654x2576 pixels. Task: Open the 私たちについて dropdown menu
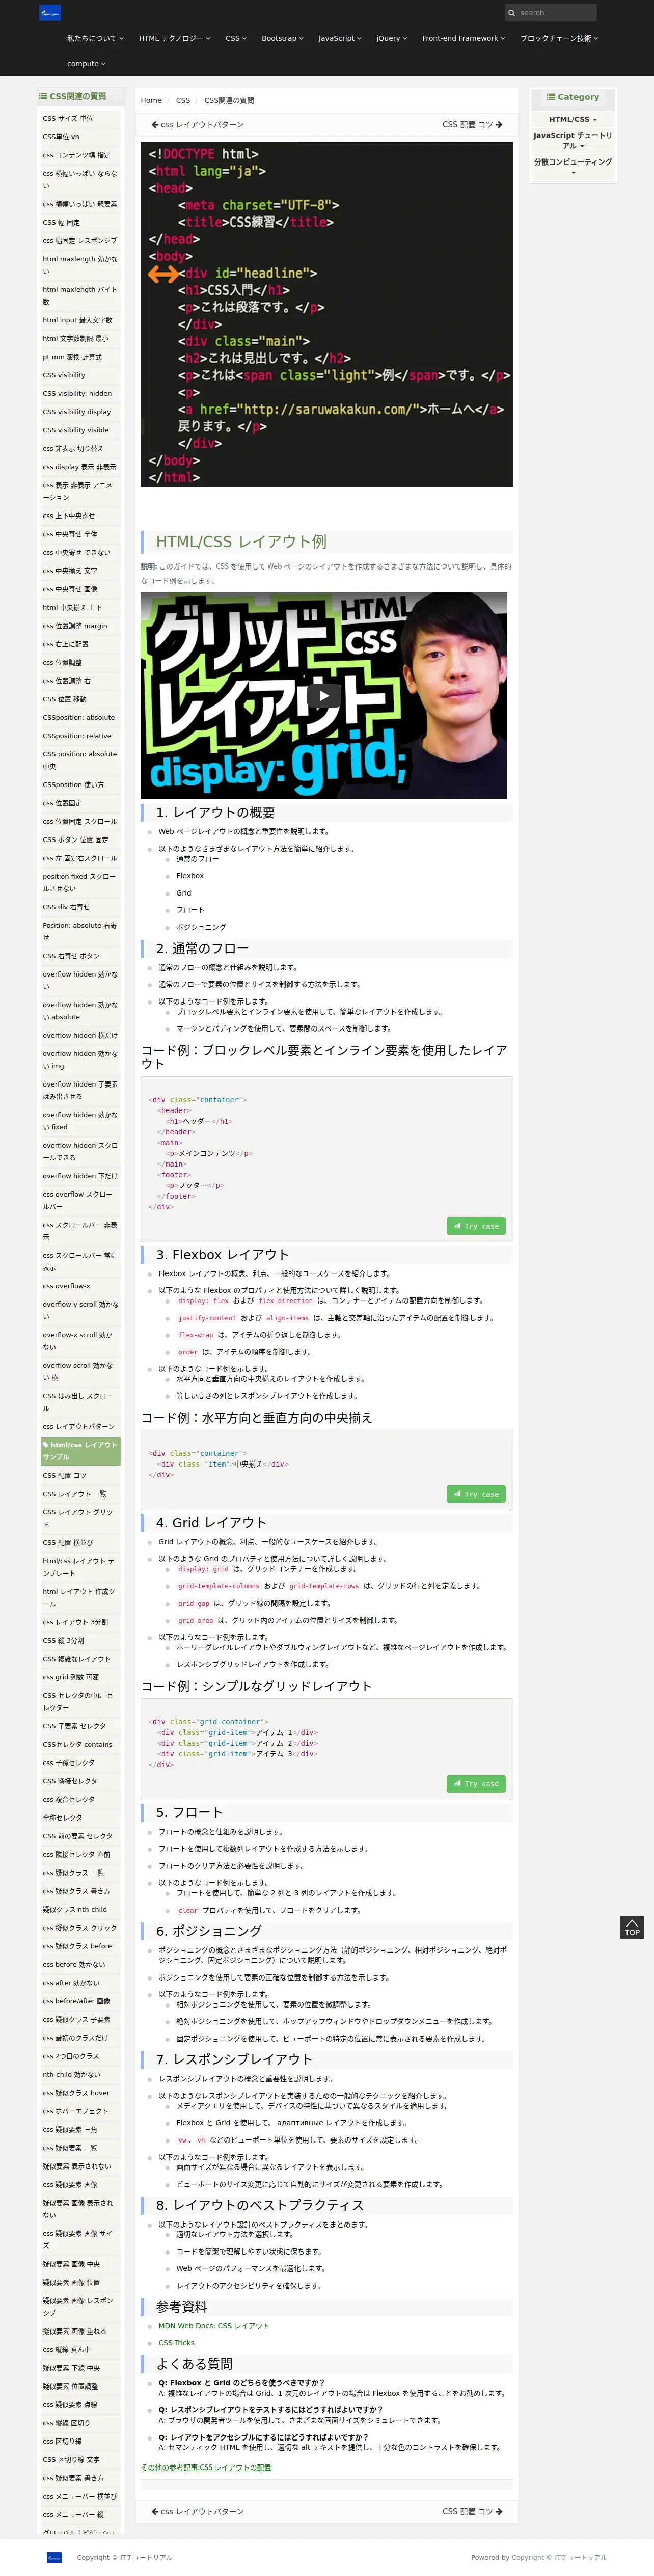pos(95,38)
